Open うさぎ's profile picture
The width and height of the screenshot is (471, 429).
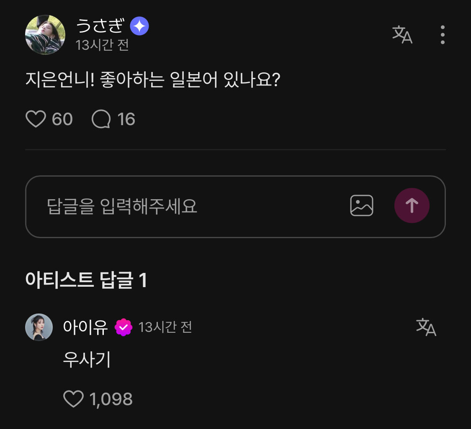tap(45, 35)
